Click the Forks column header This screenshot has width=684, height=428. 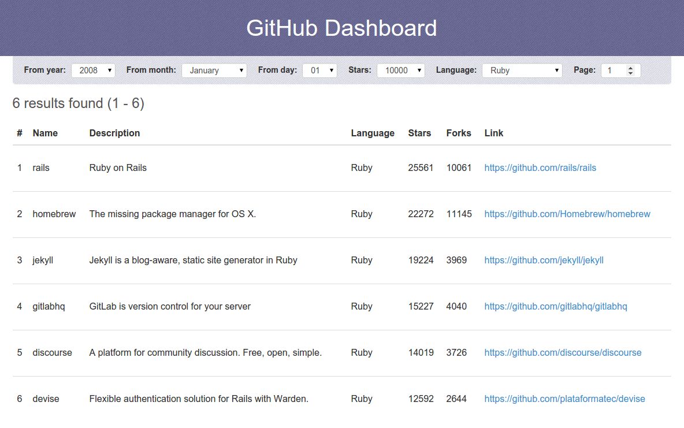[x=459, y=133]
